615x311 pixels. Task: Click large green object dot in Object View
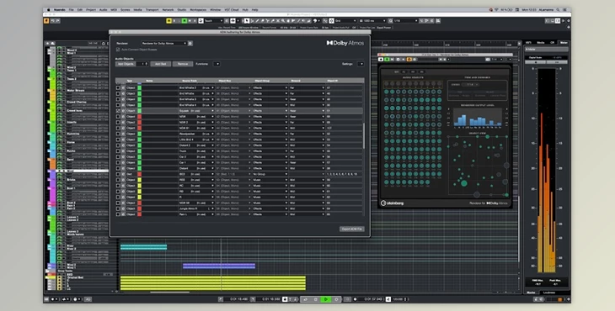[464, 183]
